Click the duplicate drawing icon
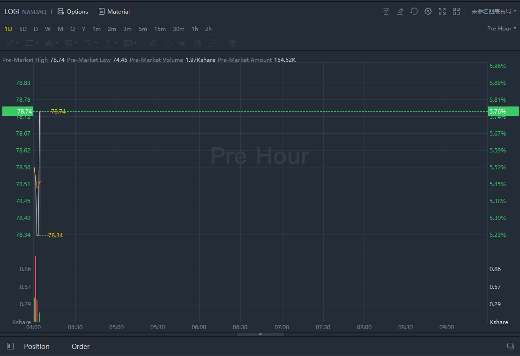The height and width of the screenshot is (356, 520). click(213, 43)
